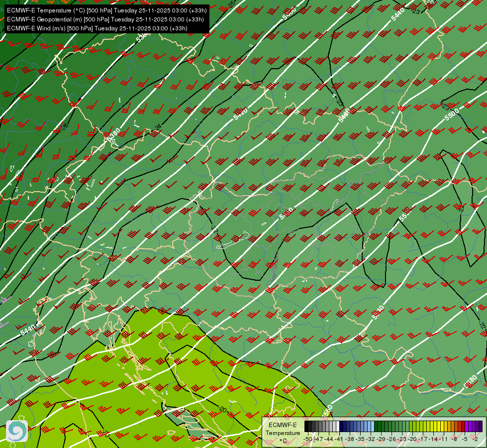Select the ECMWF-E Wind 500 hPa legend line
487x448 pixels.
pos(97,28)
